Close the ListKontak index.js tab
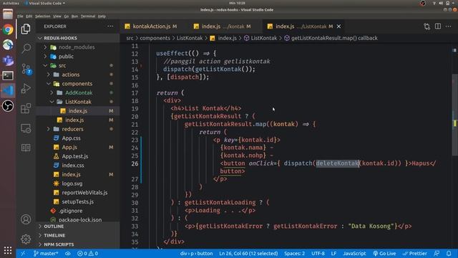The image size is (458, 258). [x=338, y=27]
